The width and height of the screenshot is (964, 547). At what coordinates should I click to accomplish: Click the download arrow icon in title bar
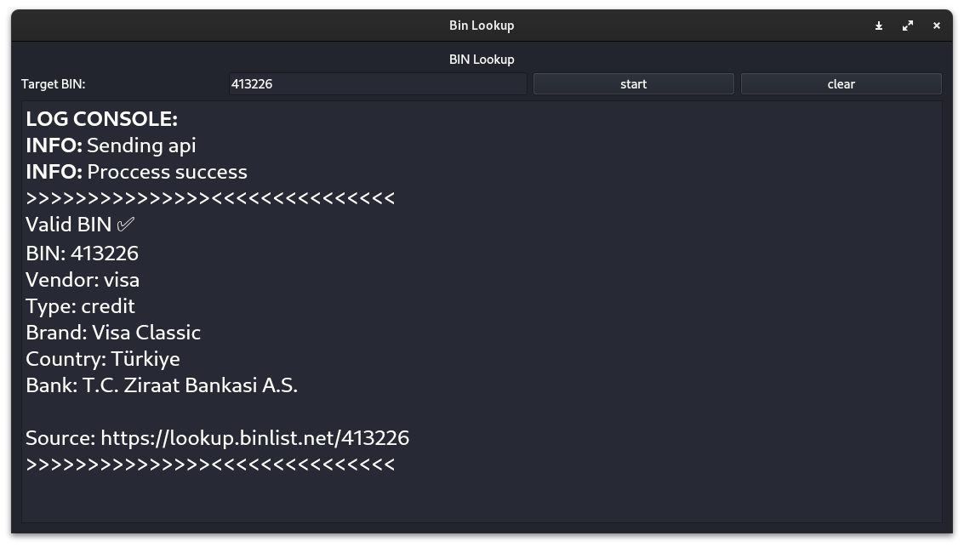(x=879, y=26)
